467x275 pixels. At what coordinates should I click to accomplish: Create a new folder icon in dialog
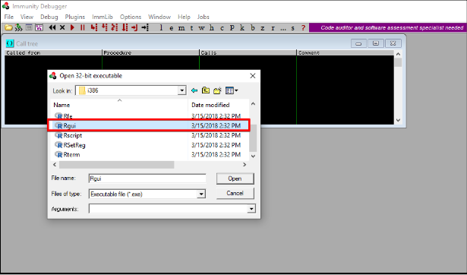point(218,90)
